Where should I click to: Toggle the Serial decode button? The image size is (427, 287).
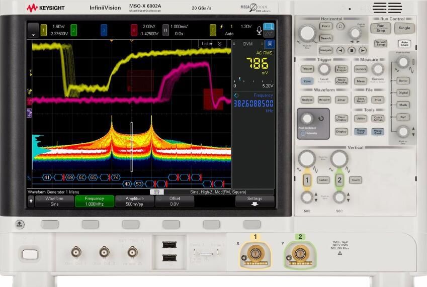pos(403,81)
